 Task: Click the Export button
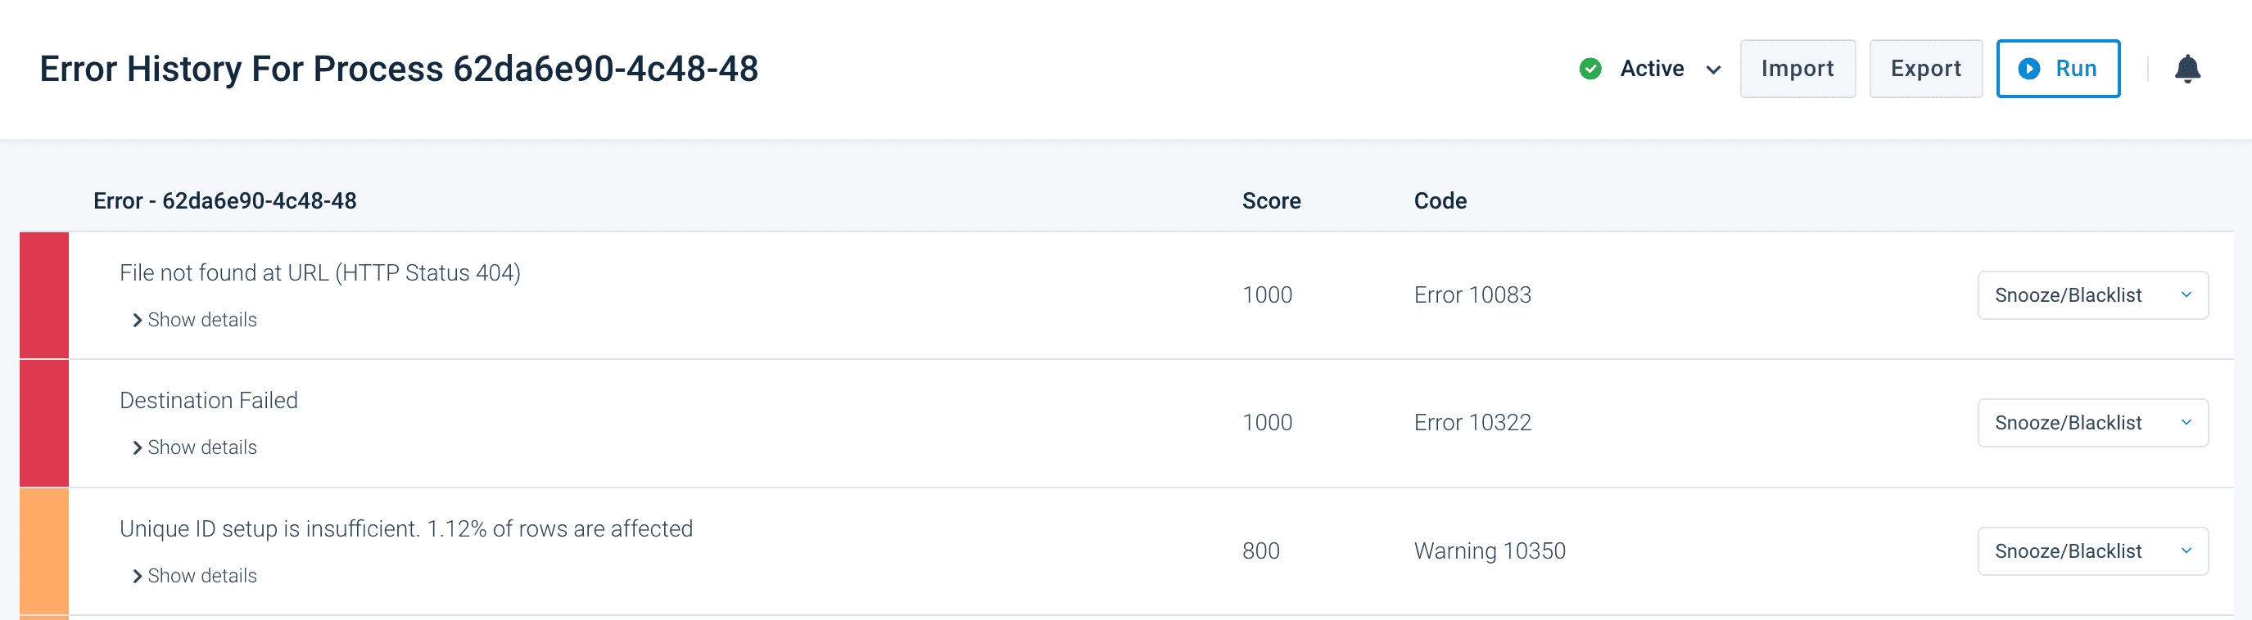tap(1925, 69)
